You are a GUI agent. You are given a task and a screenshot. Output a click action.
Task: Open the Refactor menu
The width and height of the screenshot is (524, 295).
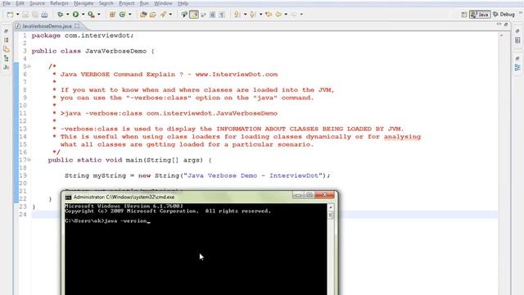tap(59, 3)
